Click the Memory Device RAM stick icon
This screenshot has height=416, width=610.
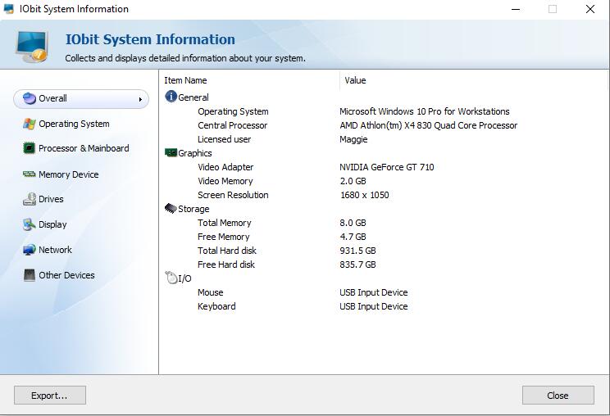[x=30, y=174]
